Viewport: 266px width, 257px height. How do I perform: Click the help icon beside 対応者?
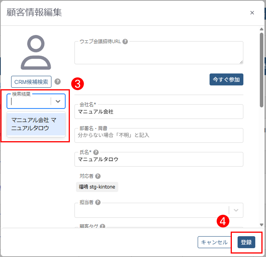click(98, 176)
